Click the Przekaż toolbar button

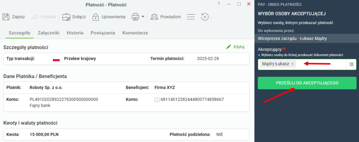point(44,17)
